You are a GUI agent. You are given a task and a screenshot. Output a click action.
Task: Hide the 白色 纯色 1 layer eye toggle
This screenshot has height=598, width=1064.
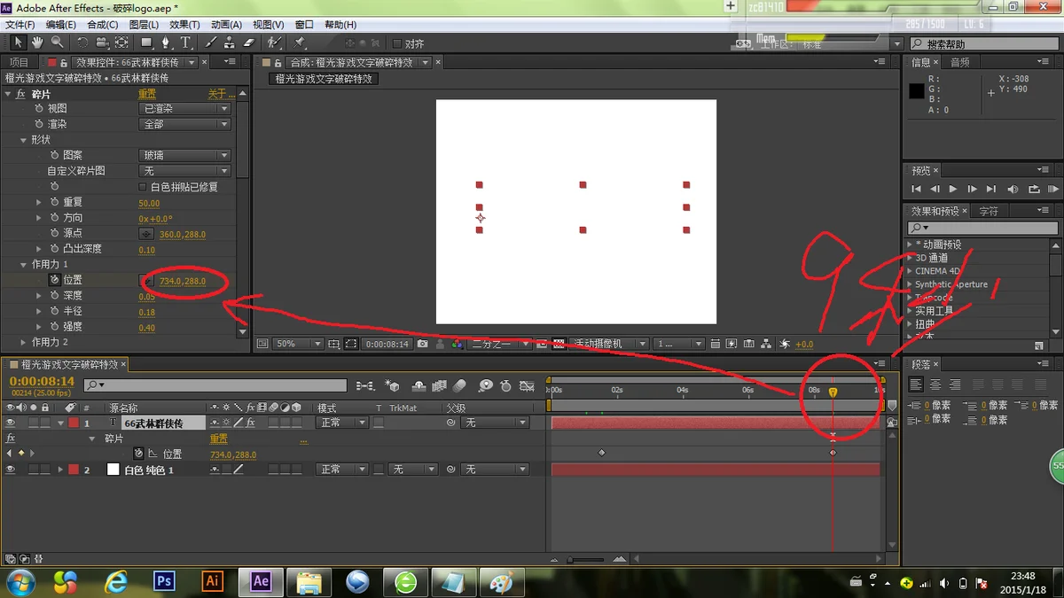11,470
